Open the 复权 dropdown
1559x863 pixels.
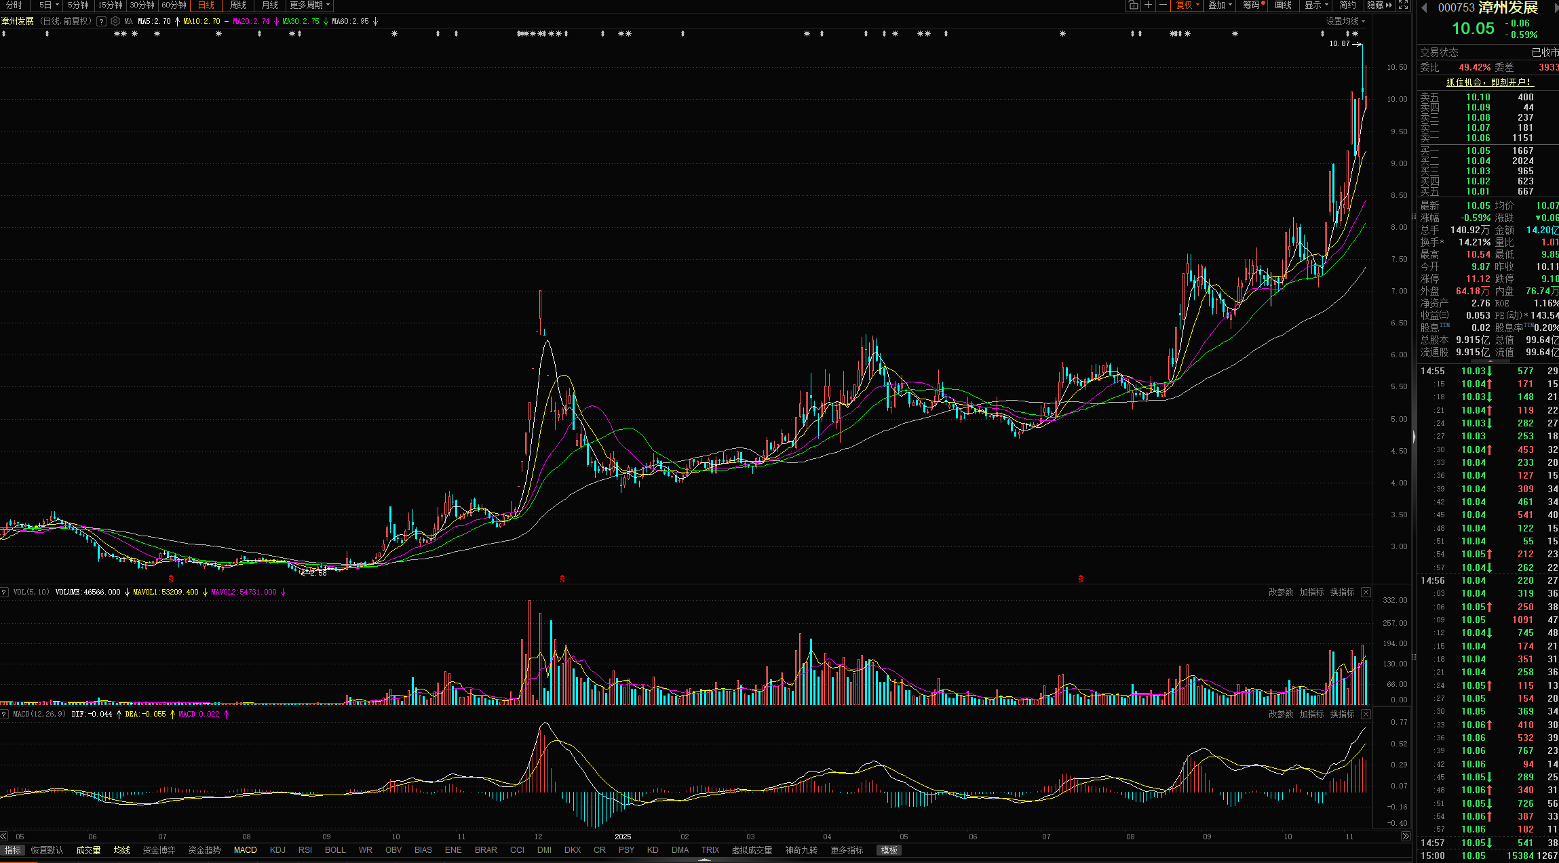coord(1187,5)
